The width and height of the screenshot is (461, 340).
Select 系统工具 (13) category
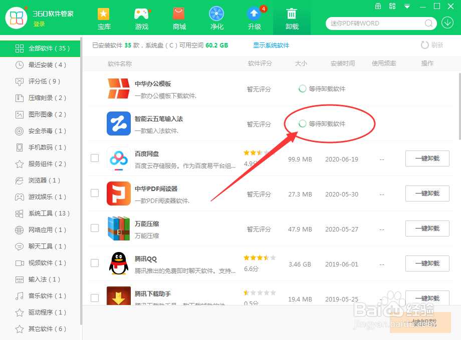tap(40, 213)
